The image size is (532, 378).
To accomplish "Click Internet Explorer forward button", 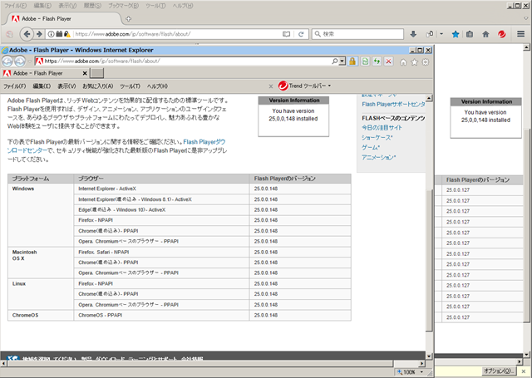I will (x=20, y=61).
